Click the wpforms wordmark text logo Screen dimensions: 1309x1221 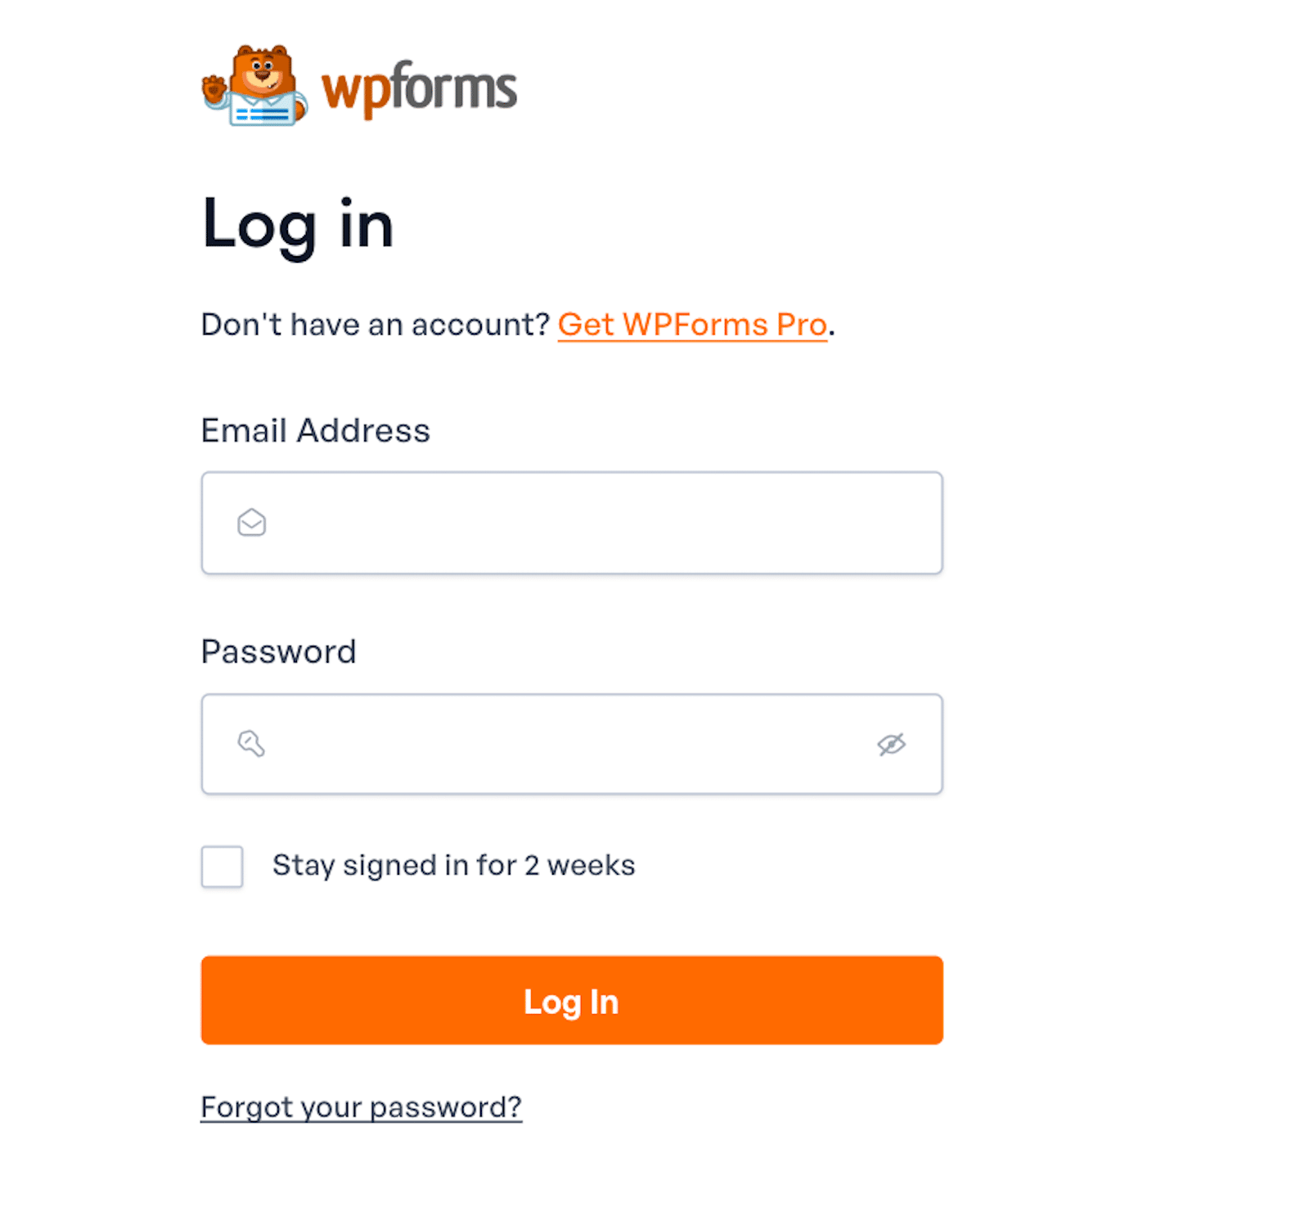(x=419, y=89)
